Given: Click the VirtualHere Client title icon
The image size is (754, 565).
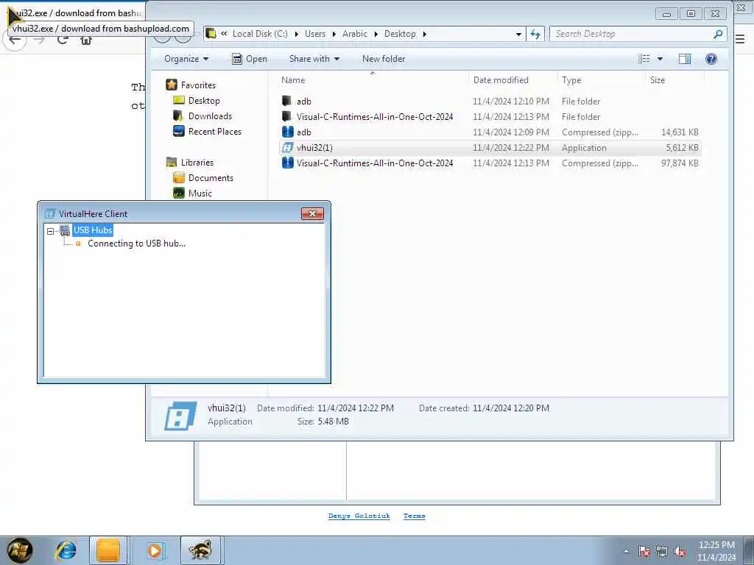Looking at the screenshot, I should tap(49, 214).
